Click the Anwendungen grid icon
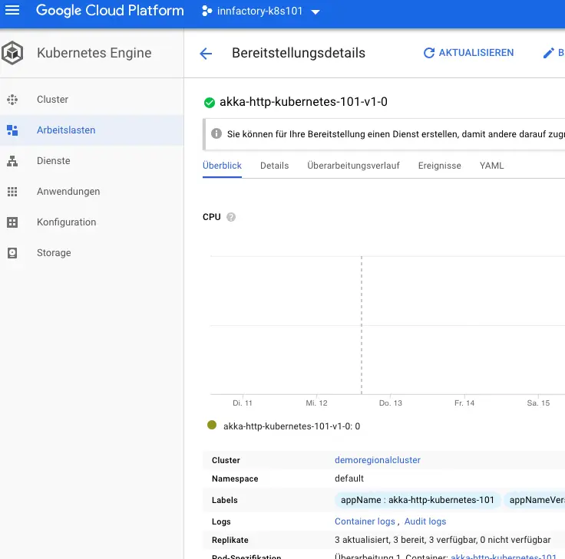Screen dimensions: 565x559 [12, 192]
